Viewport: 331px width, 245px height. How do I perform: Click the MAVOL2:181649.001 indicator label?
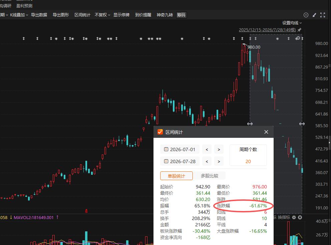coord(34,217)
